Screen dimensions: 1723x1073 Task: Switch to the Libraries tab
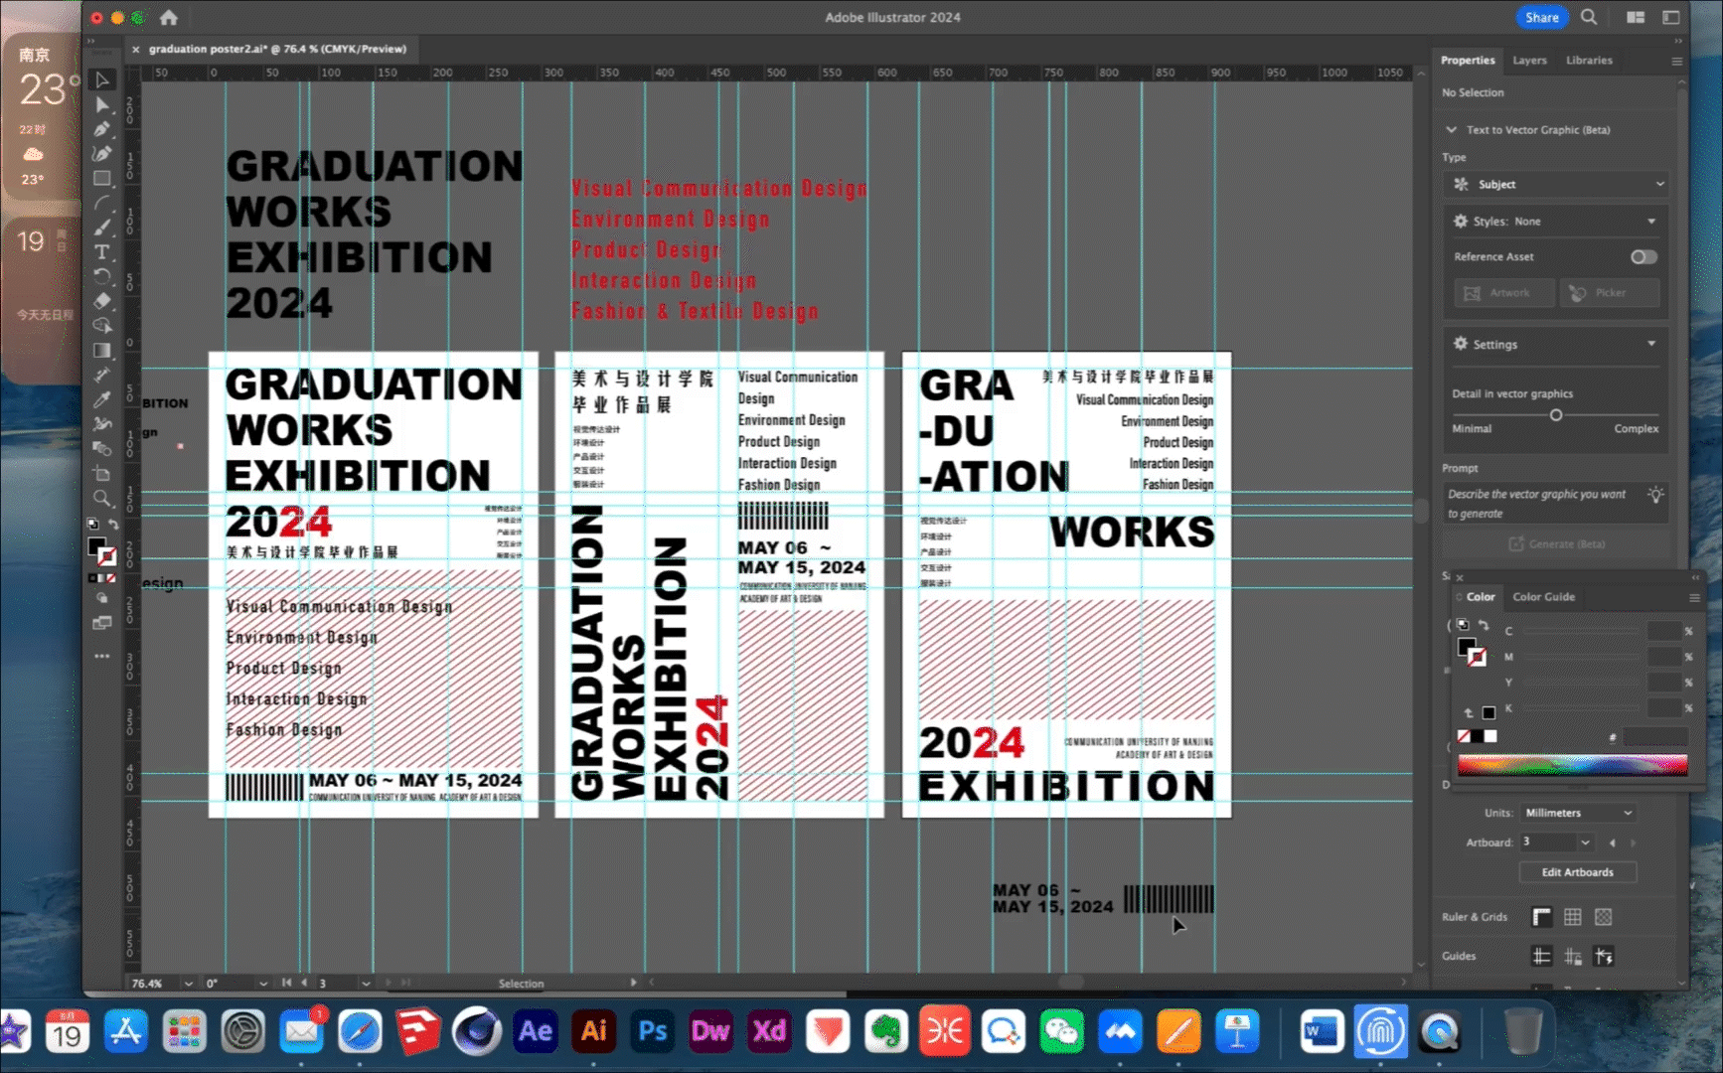pos(1589,61)
